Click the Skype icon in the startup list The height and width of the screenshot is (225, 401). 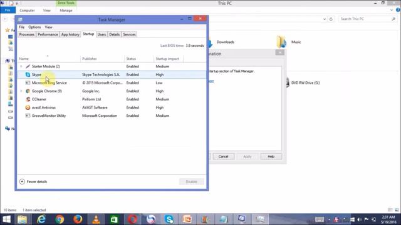point(28,74)
